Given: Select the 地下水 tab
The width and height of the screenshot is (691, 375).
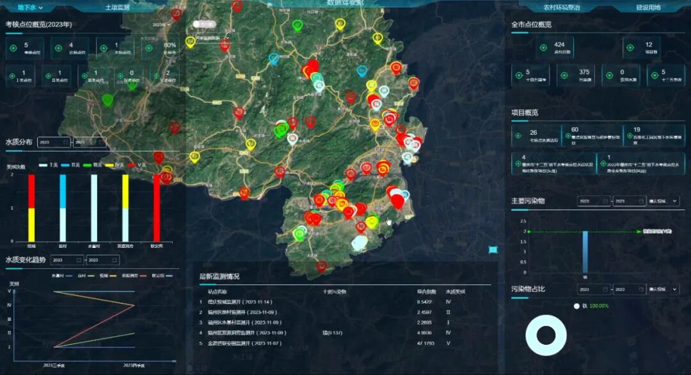Looking at the screenshot, I should click(x=27, y=8).
